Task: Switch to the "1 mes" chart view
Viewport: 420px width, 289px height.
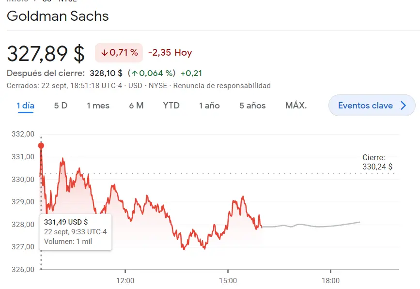Action: pyautogui.click(x=97, y=105)
